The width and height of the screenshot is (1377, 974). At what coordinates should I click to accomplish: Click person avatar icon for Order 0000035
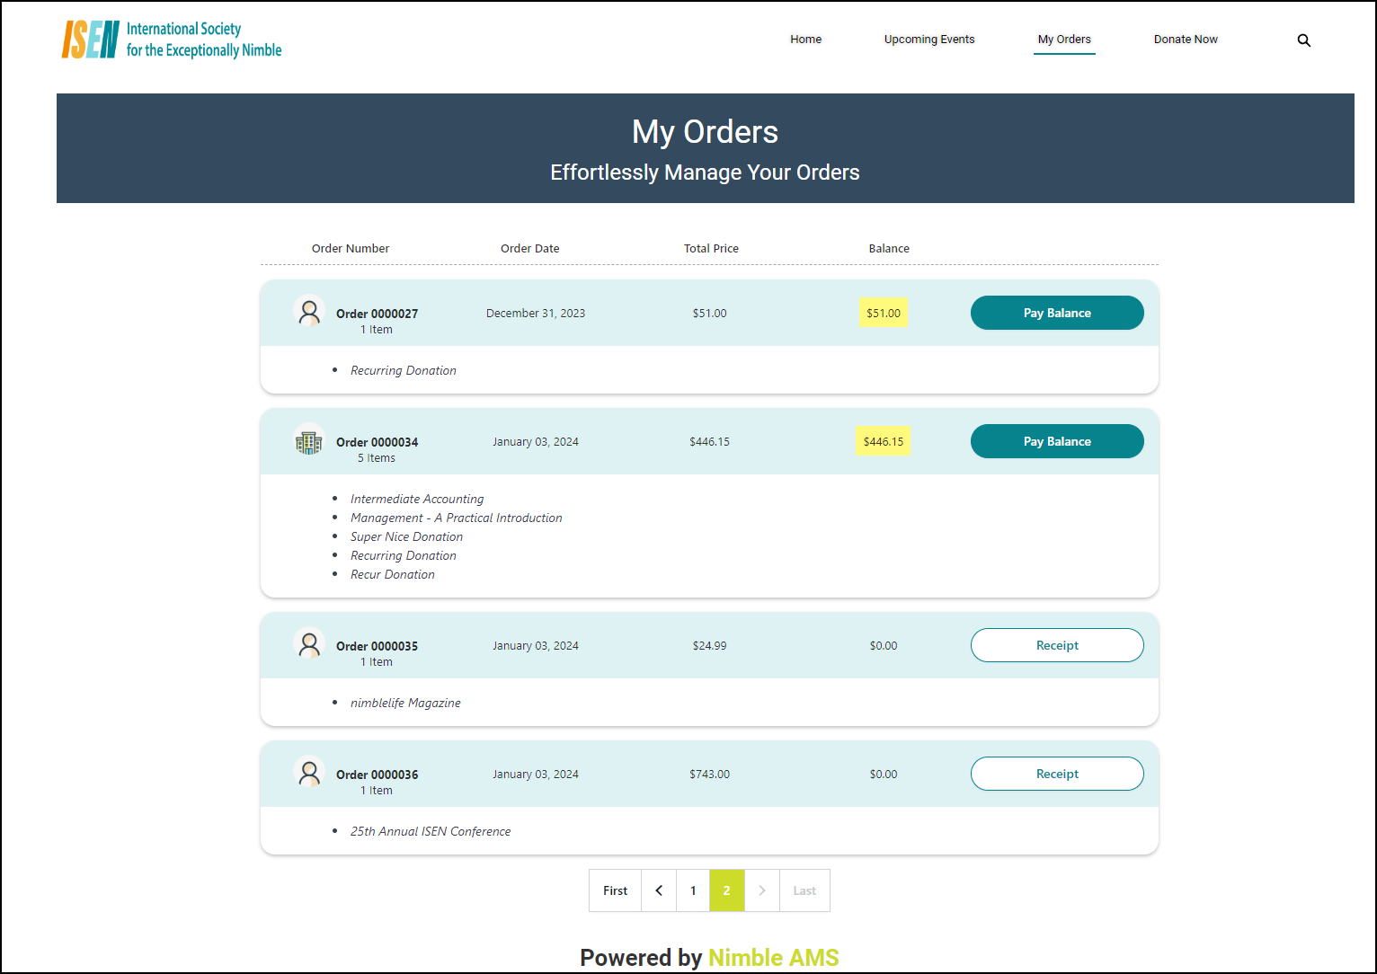[309, 644]
